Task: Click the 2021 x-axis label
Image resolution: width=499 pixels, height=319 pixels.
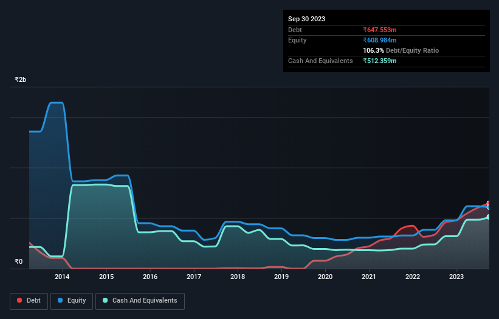Action: coord(369,277)
